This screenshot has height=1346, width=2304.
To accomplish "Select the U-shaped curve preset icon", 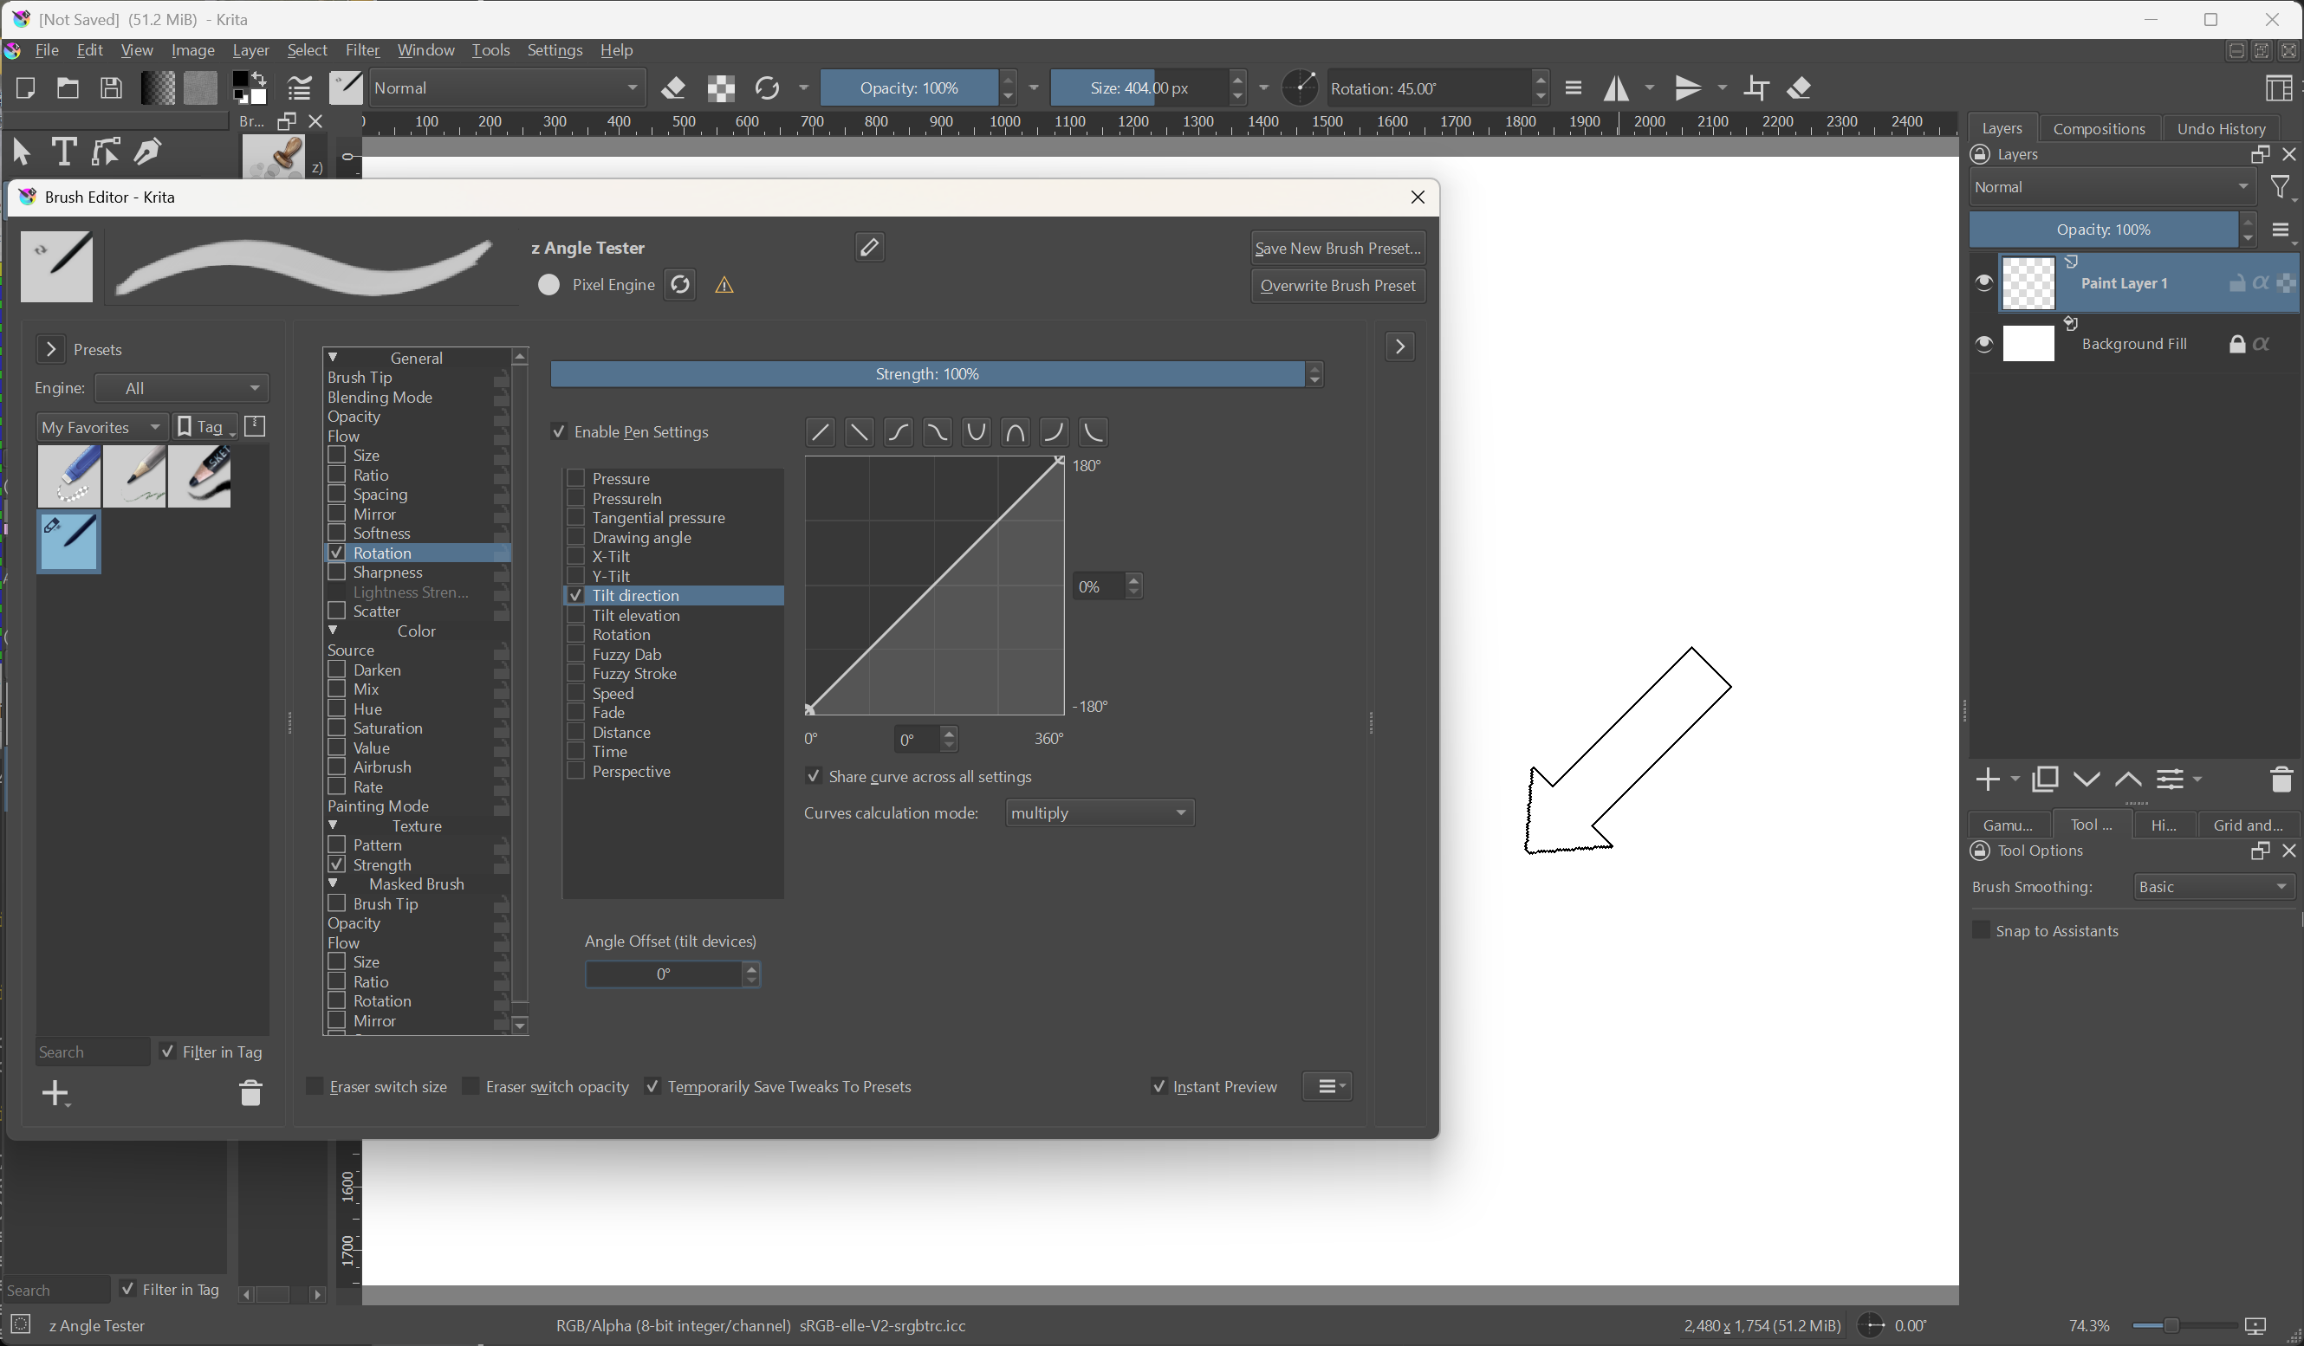I will coord(976,432).
